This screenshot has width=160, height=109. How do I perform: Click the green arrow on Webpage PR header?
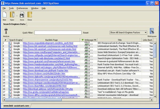[x=83, y=40]
